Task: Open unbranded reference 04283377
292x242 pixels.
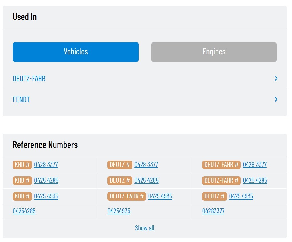Action: [x=213, y=211]
